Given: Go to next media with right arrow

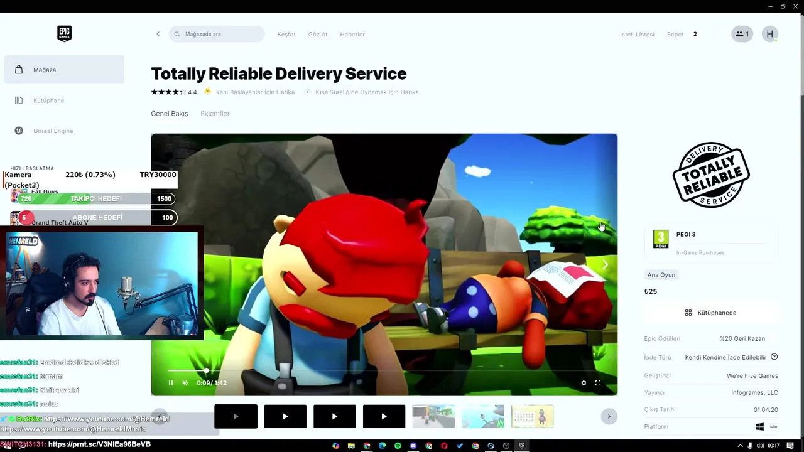Looking at the screenshot, I should click(x=605, y=264).
